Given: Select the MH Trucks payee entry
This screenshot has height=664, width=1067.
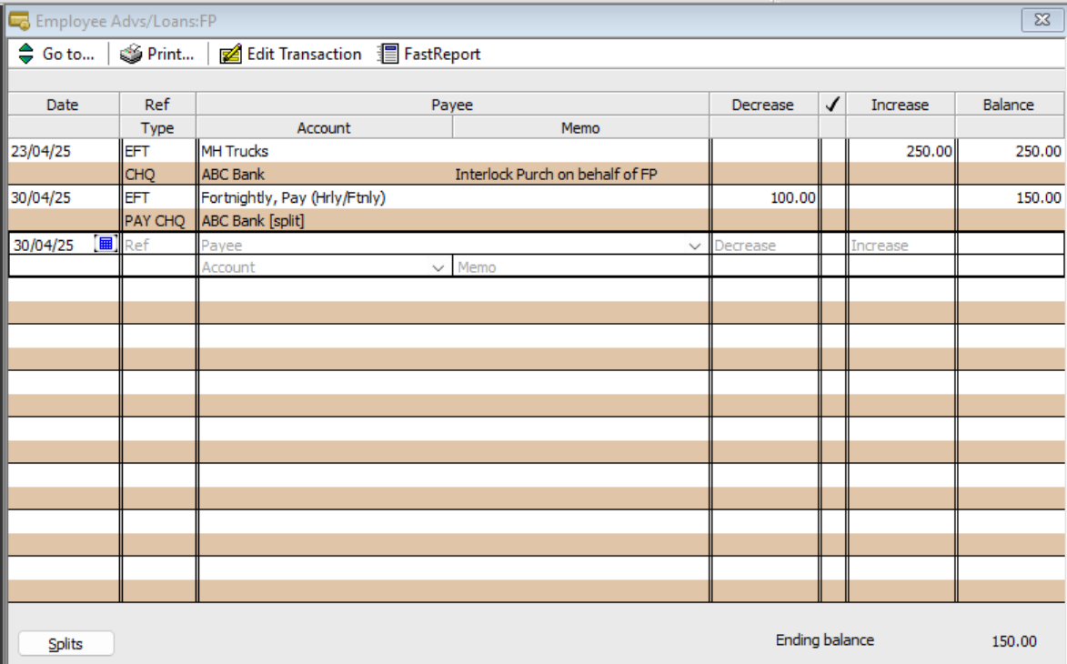Looking at the screenshot, I should 235,151.
